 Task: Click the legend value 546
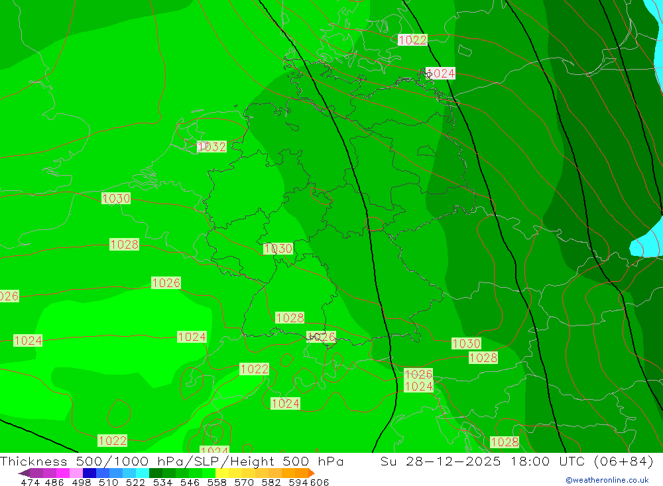190,483
